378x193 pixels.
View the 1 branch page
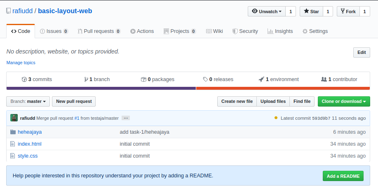[x=97, y=79]
